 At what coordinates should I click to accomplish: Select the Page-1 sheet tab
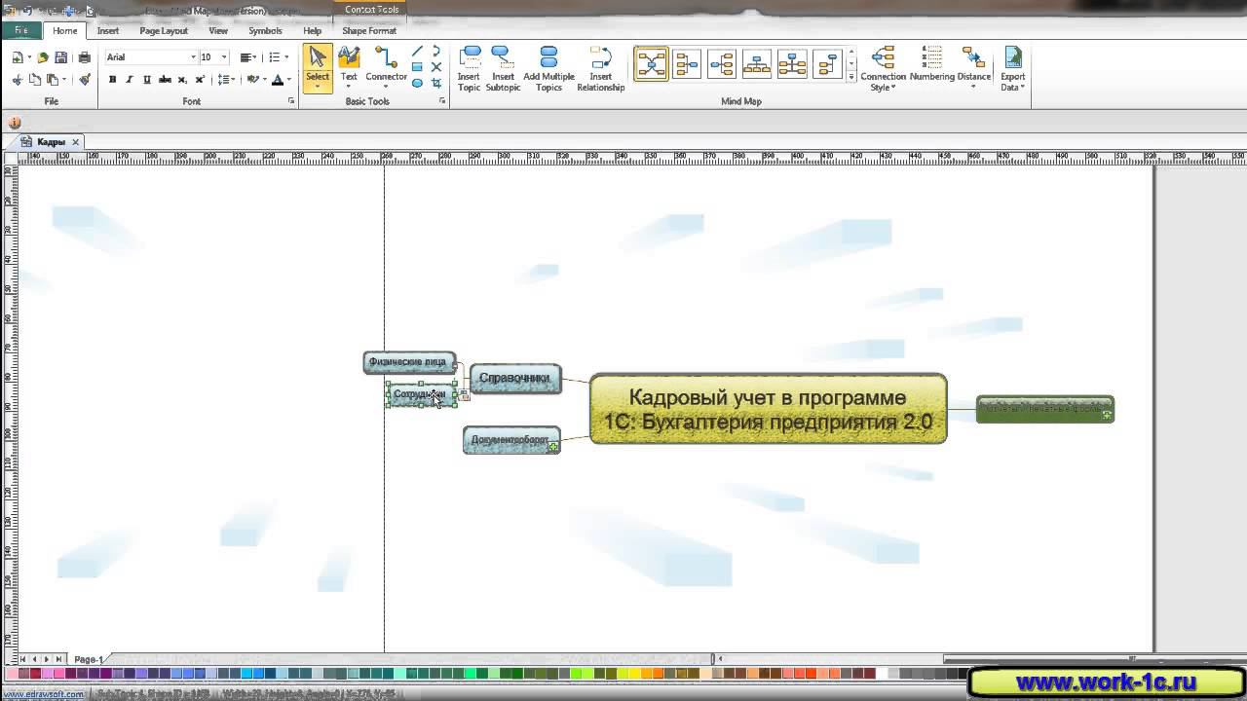(89, 660)
